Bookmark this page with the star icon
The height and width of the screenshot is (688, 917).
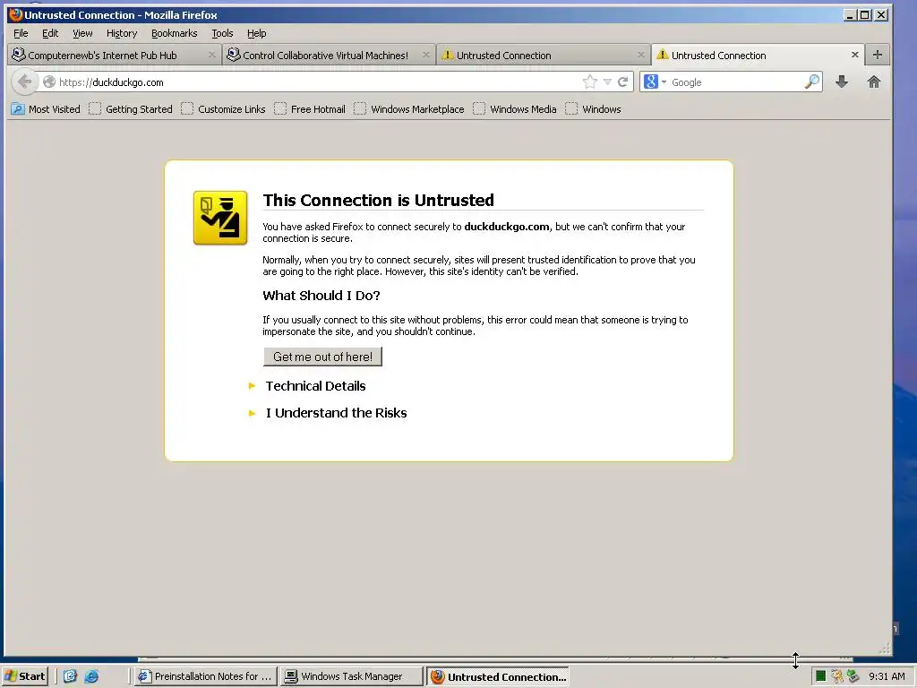click(590, 82)
